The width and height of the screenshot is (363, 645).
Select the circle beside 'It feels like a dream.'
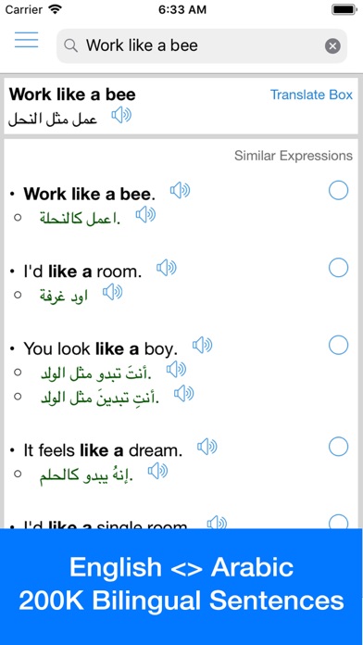338,447
